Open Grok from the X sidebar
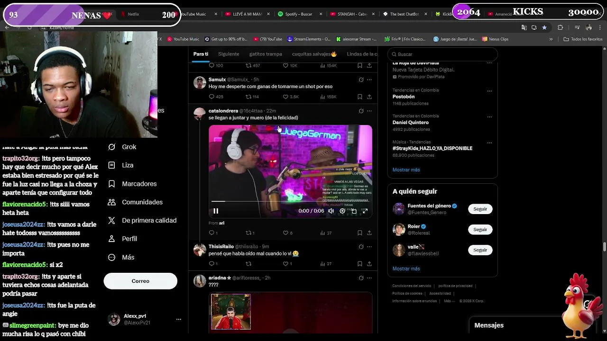This screenshot has height=341, width=607. pos(122,147)
